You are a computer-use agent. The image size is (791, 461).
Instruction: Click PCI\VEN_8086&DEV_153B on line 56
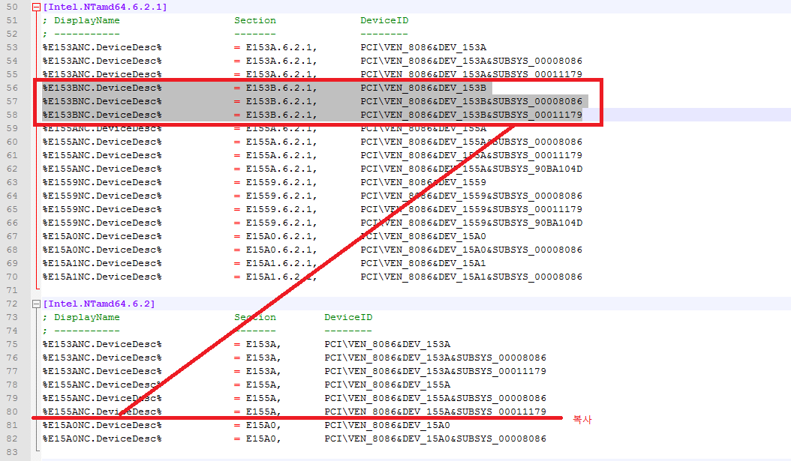423,88
